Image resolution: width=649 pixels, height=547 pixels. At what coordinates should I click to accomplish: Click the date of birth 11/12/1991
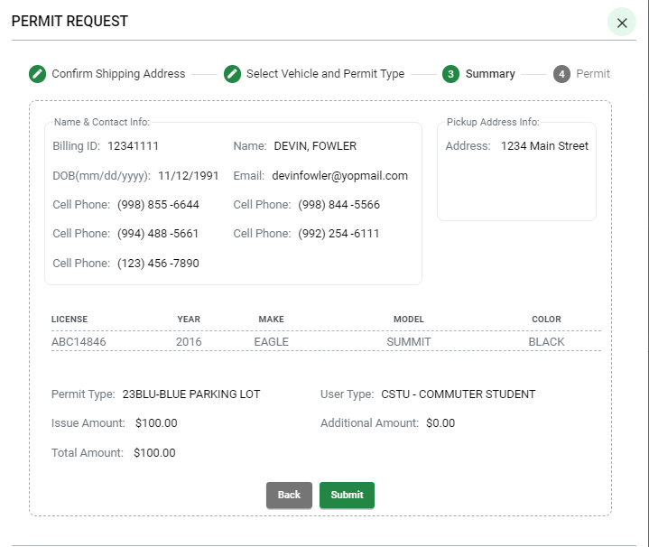[x=189, y=176]
